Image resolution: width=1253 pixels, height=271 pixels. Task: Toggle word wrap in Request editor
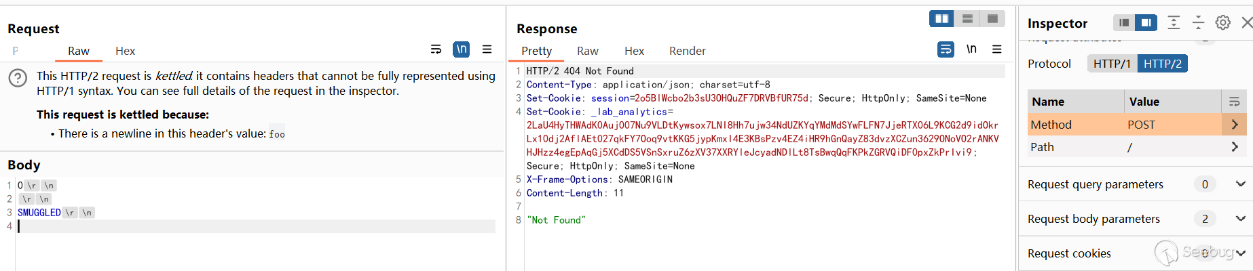point(436,49)
